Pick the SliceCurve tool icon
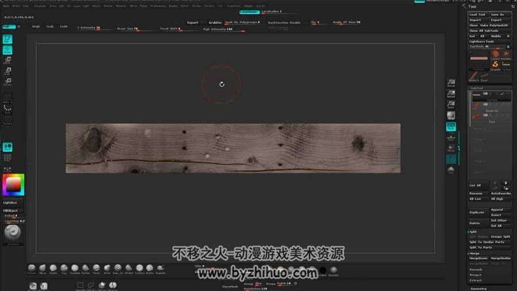 coord(113,286)
